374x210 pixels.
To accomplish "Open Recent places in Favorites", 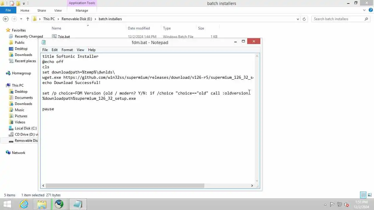I will click(x=25, y=61).
